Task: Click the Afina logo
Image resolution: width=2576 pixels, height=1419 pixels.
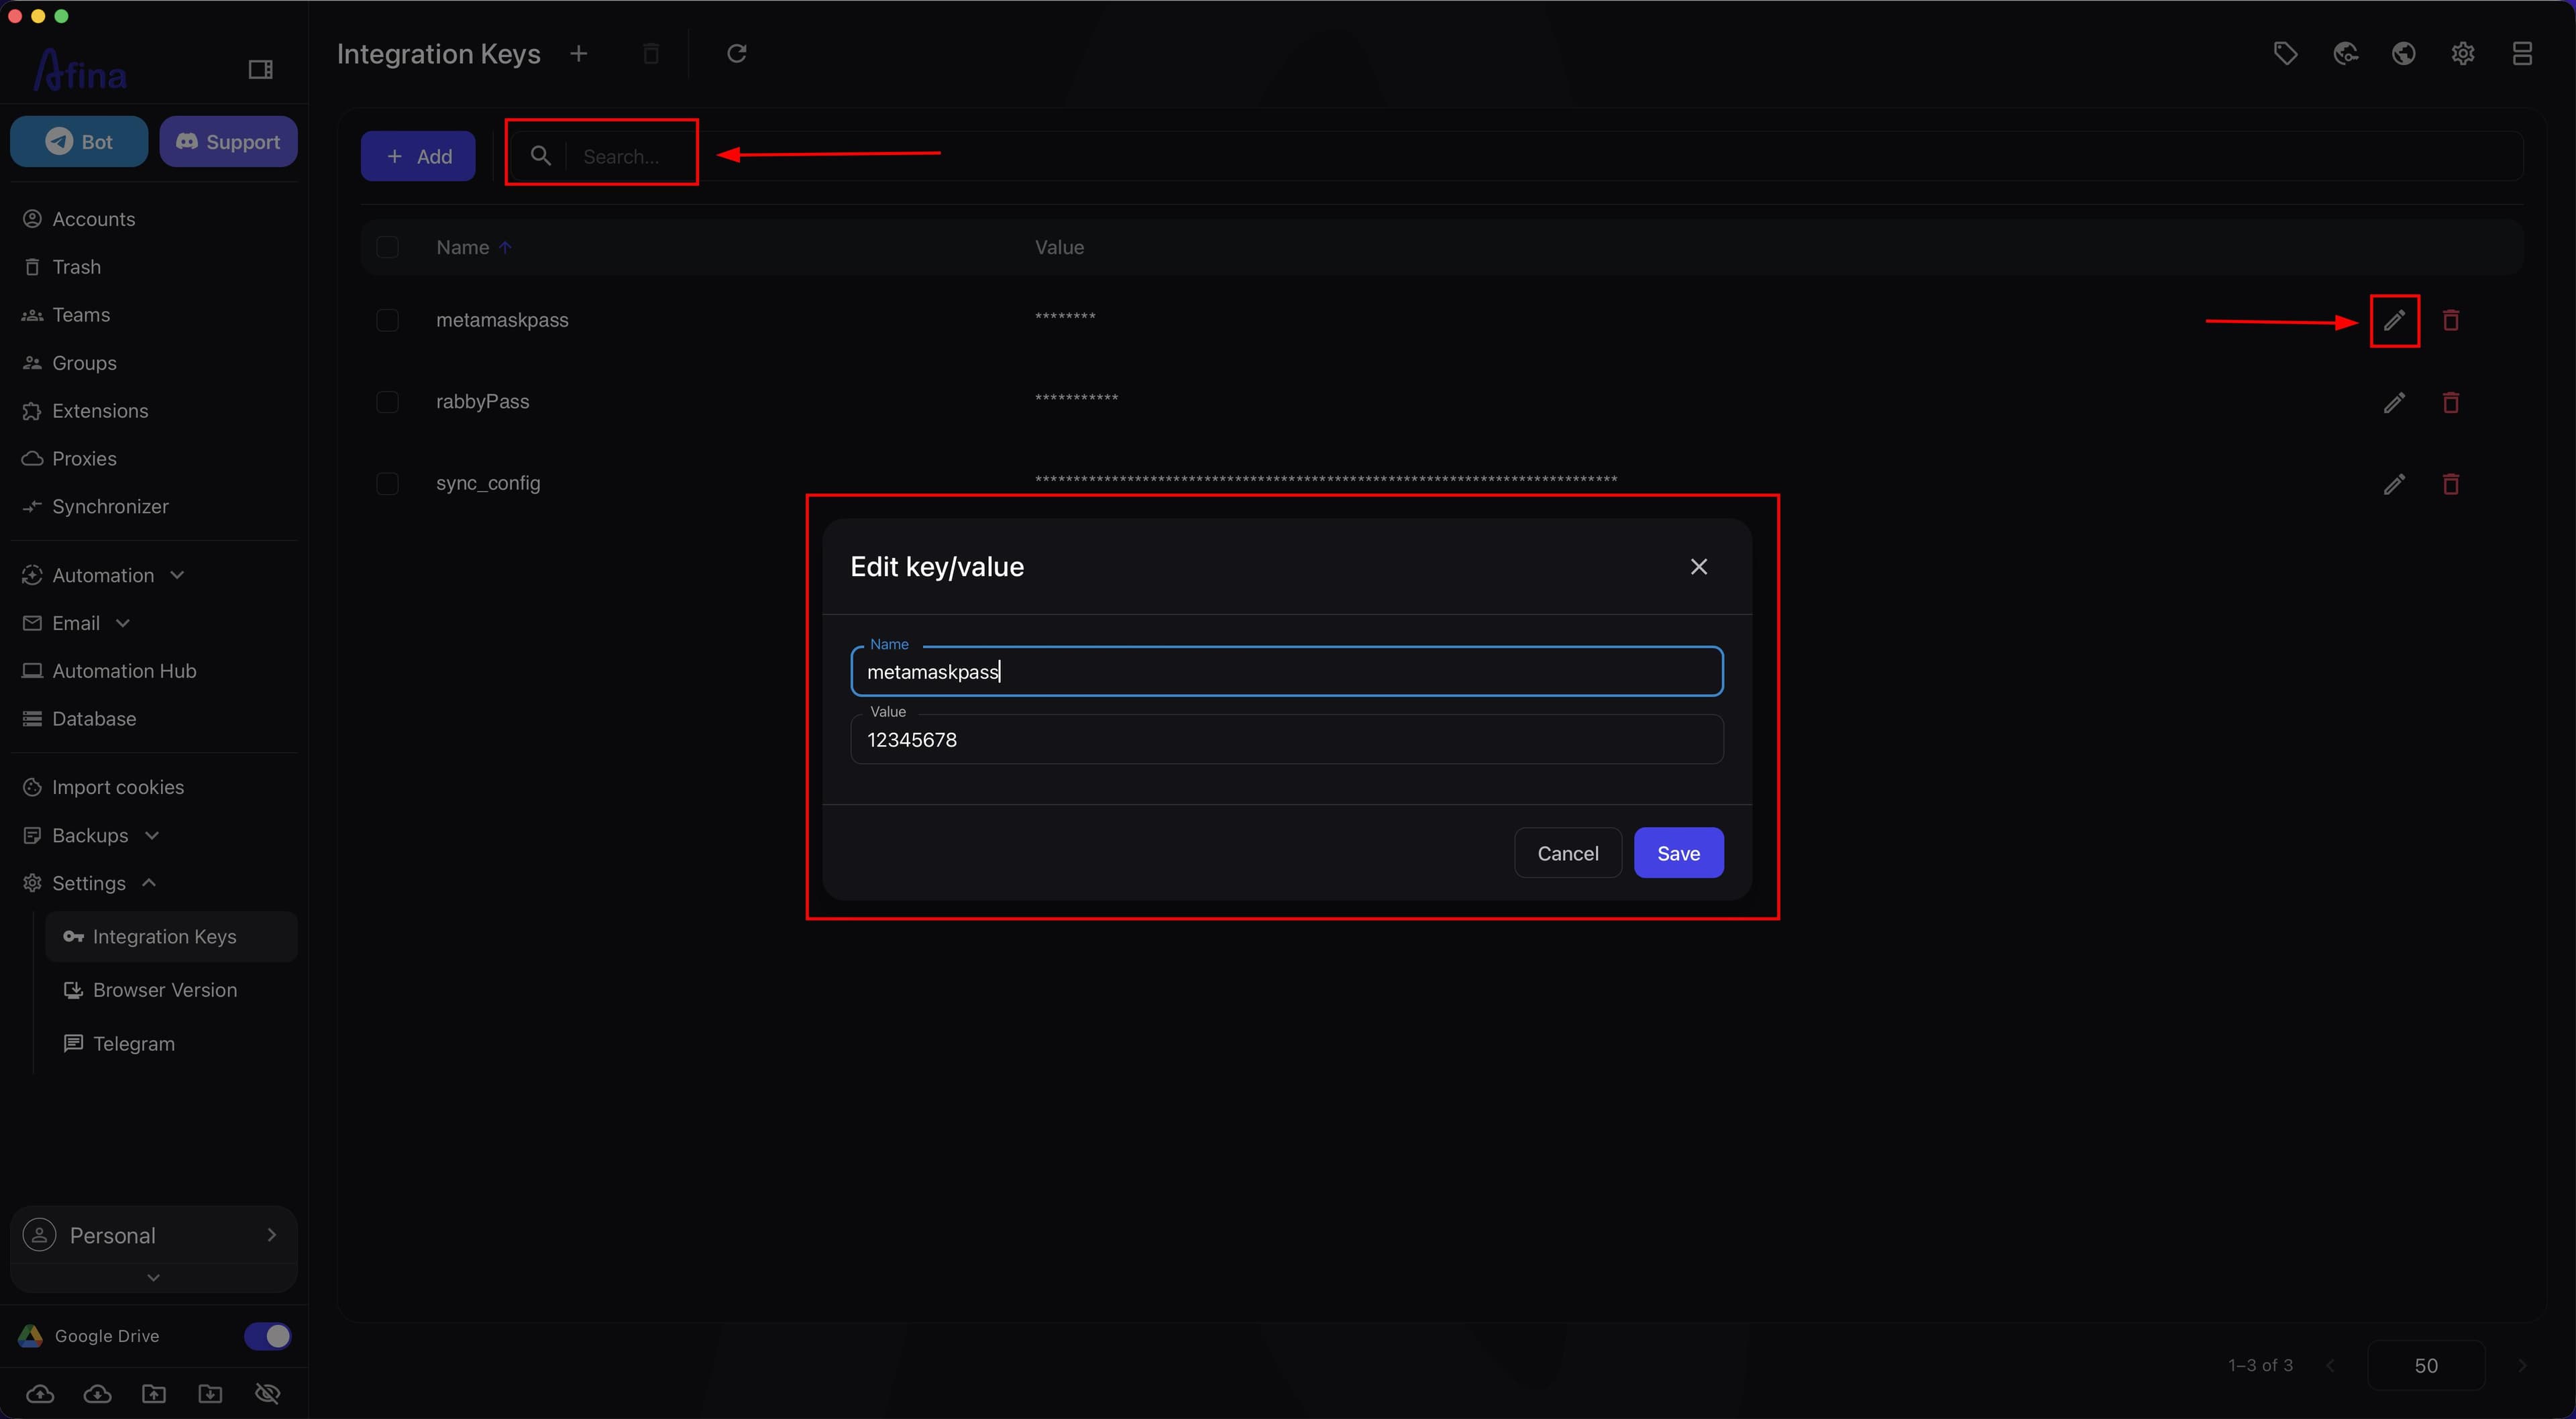Action: 80,70
